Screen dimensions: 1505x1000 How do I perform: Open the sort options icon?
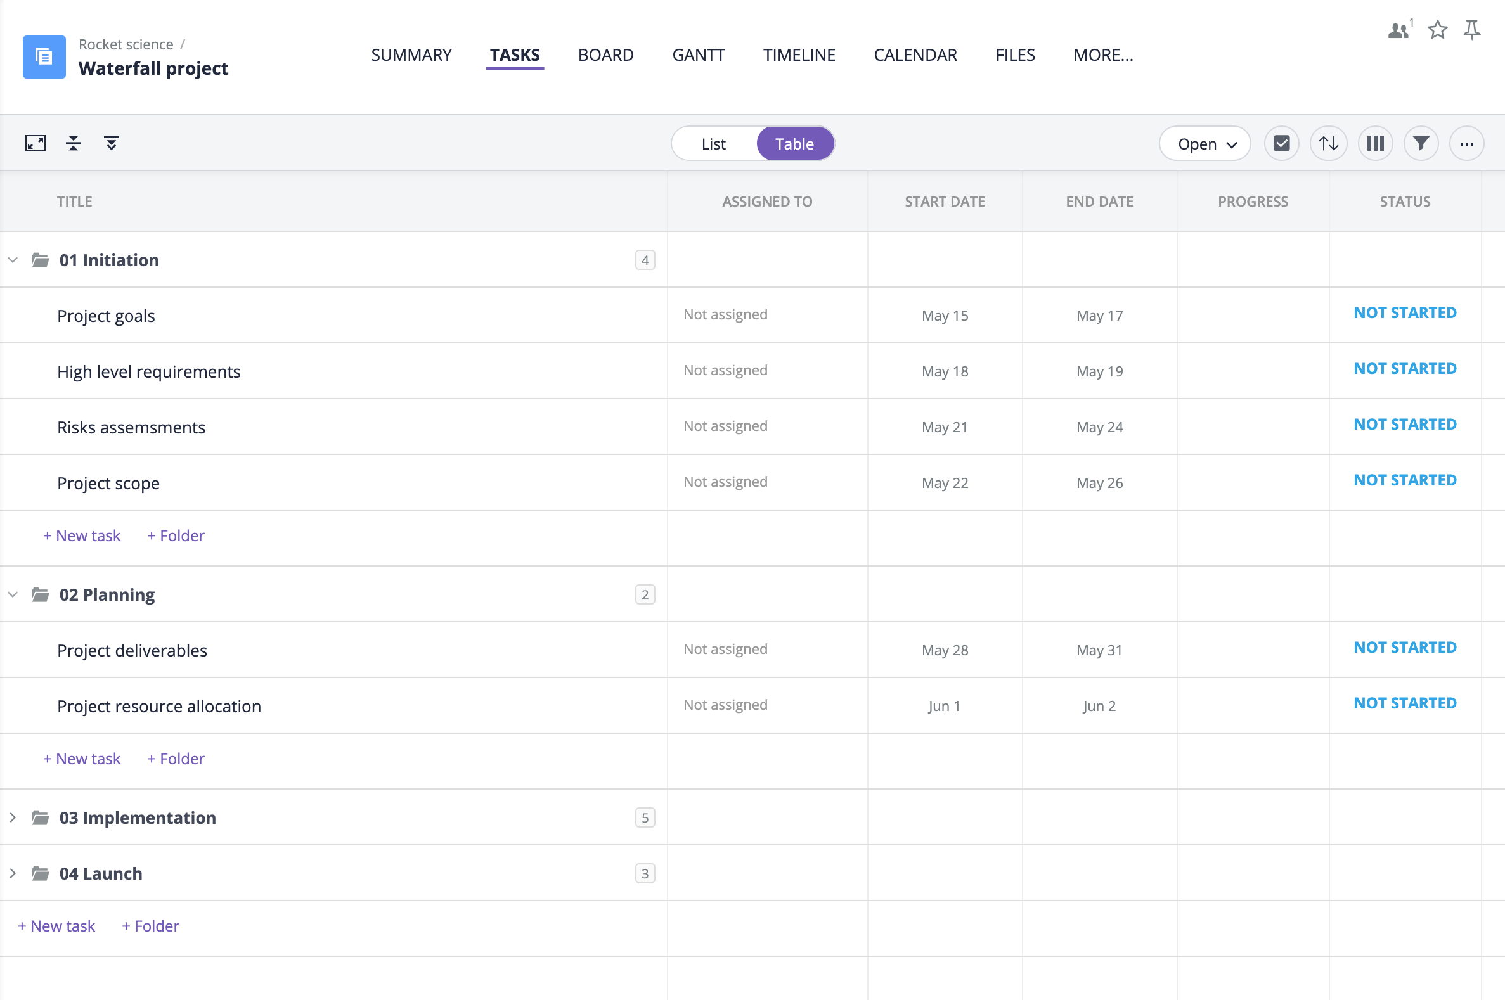pos(1328,143)
